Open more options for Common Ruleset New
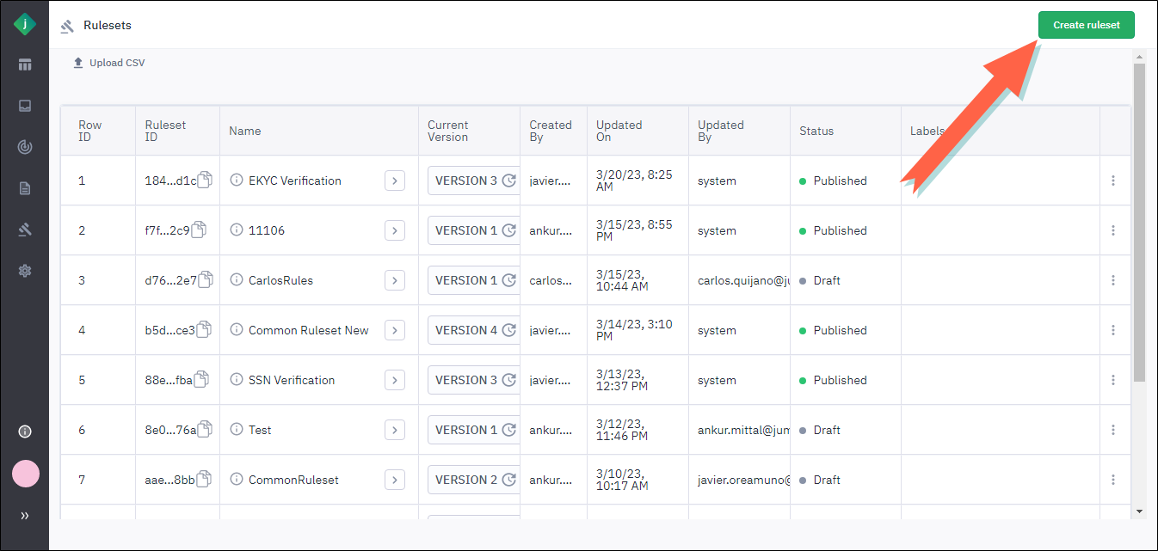The image size is (1158, 551). pyautogui.click(x=1113, y=330)
